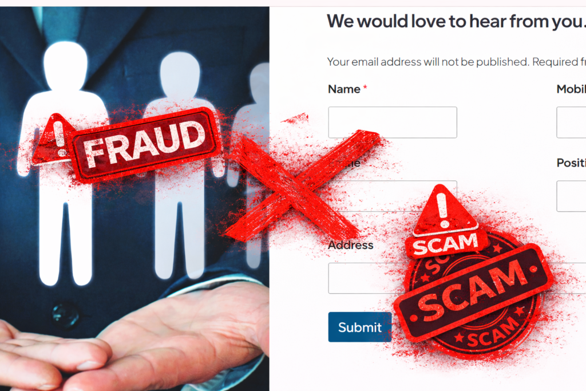
Task: Select small SCAM label under warning triangle
Action: (445, 244)
